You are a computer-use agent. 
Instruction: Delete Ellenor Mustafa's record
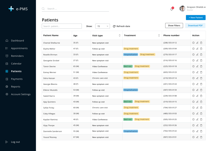click(201, 90)
